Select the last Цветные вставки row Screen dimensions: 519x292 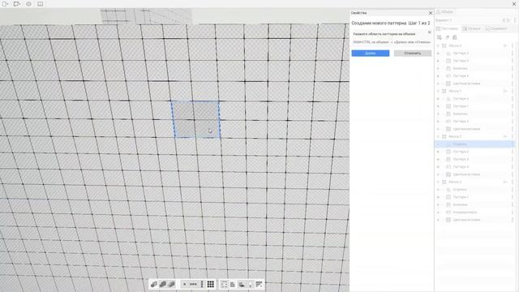(474, 220)
